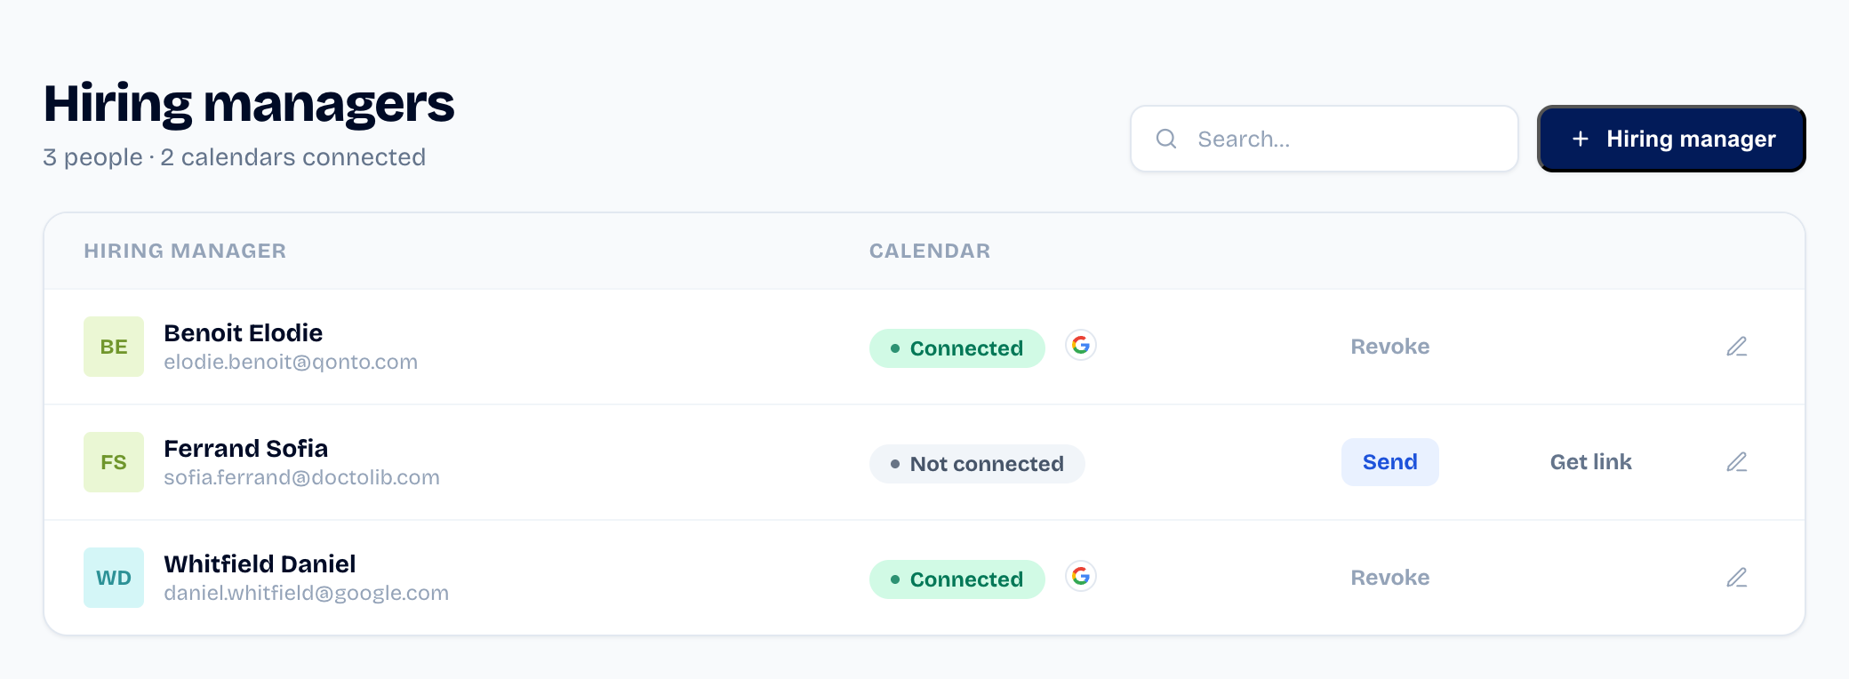Image resolution: width=1849 pixels, height=679 pixels.
Task: Click the BE avatar badge
Action: pos(114,347)
